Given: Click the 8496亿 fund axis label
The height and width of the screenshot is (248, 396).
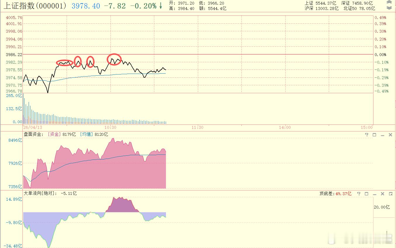Looking at the screenshot, I should point(15,140).
